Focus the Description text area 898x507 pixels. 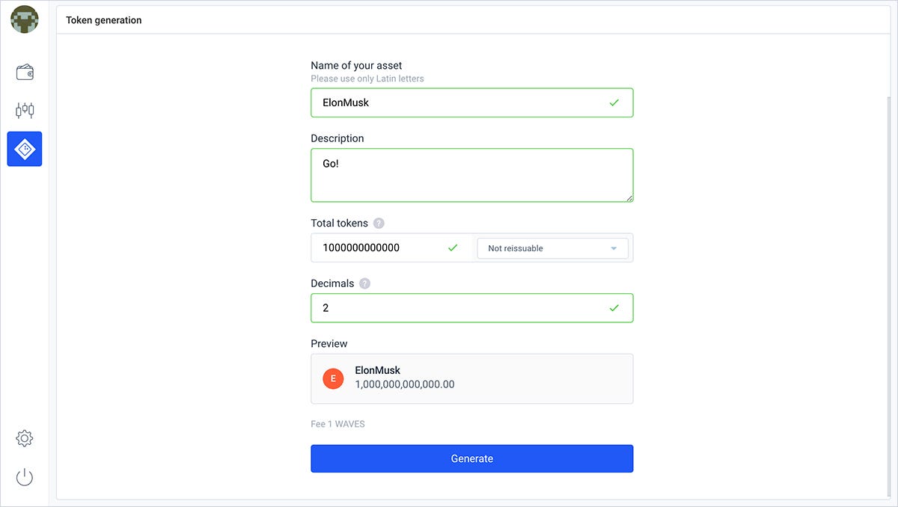[471, 175]
